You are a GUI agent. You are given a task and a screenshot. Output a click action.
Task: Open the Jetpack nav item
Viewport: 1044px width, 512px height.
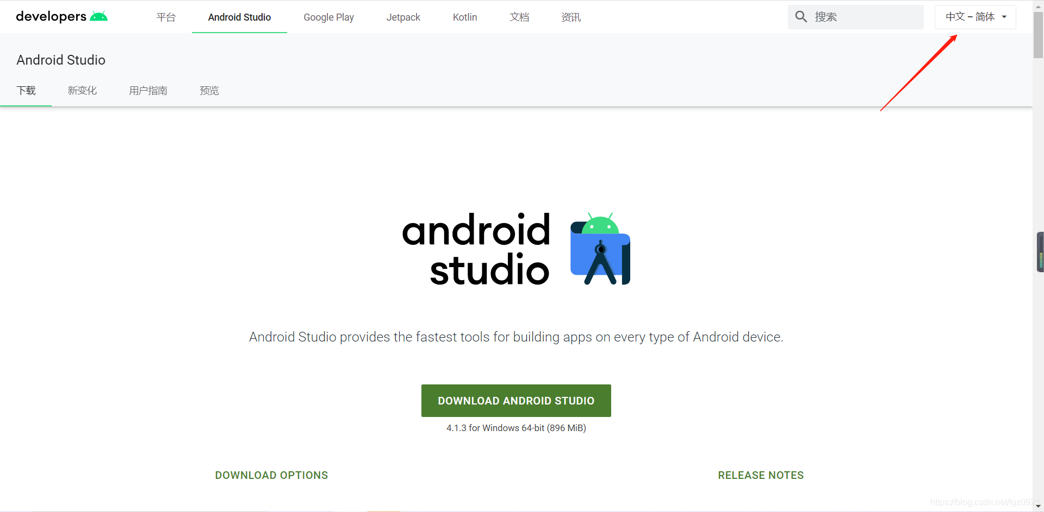(x=403, y=17)
